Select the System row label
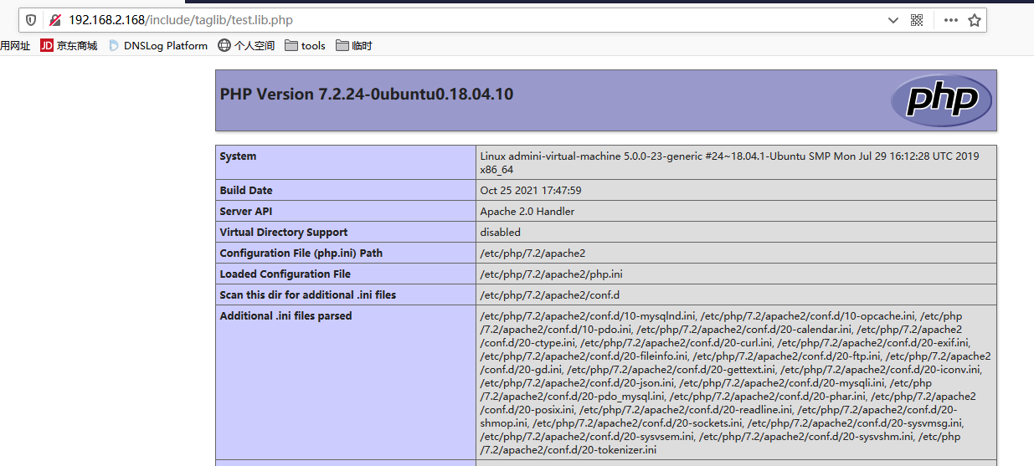This screenshot has width=1034, height=466. coord(238,156)
